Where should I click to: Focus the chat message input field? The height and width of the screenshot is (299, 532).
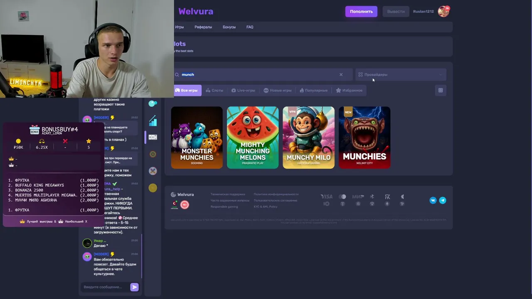(105, 287)
